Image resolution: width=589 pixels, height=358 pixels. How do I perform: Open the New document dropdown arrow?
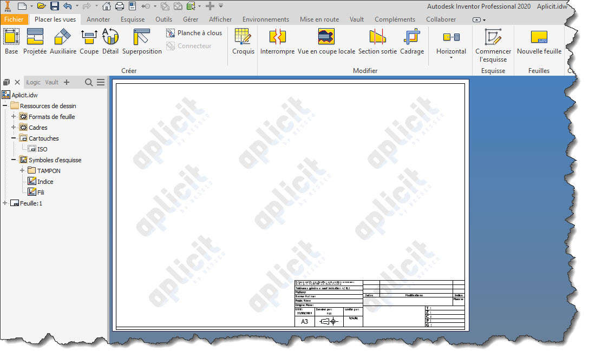coord(31,6)
